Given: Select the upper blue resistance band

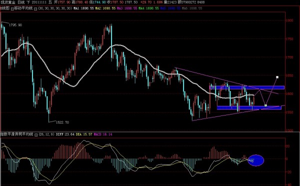Looking at the screenshot, I should point(247,87).
